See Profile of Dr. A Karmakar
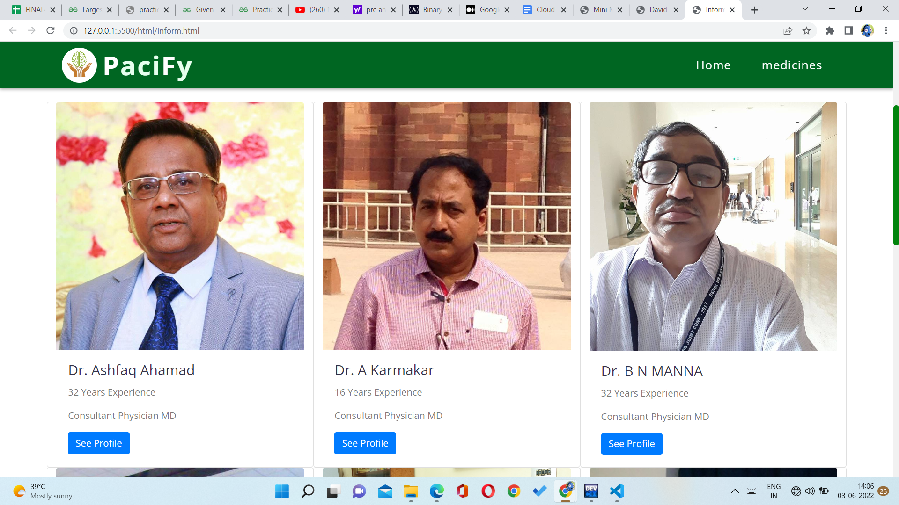This screenshot has height=505, width=899. point(365,443)
